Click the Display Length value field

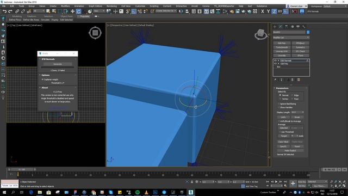point(296,112)
